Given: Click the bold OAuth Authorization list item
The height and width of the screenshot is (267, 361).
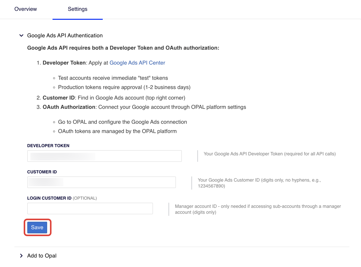Looking at the screenshot, I should pos(69,107).
